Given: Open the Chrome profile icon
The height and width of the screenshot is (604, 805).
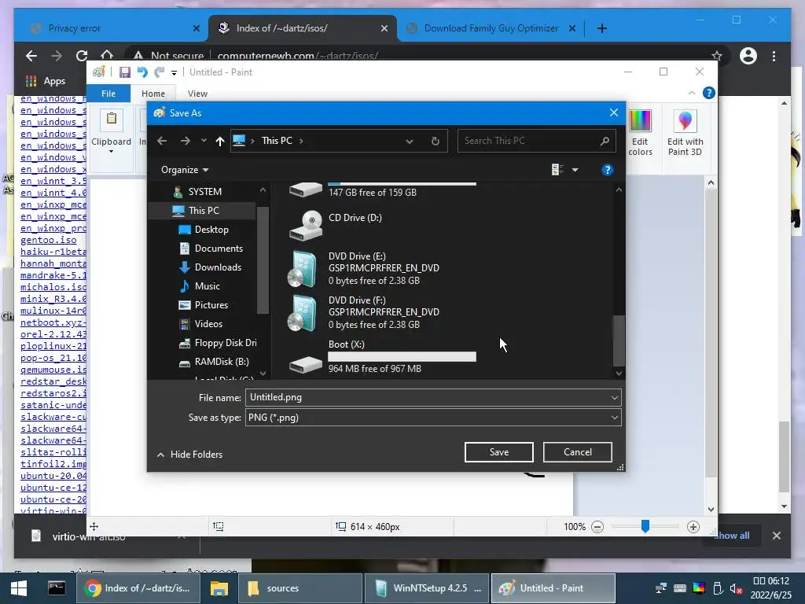Looking at the screenshot, I should (748, 56).
